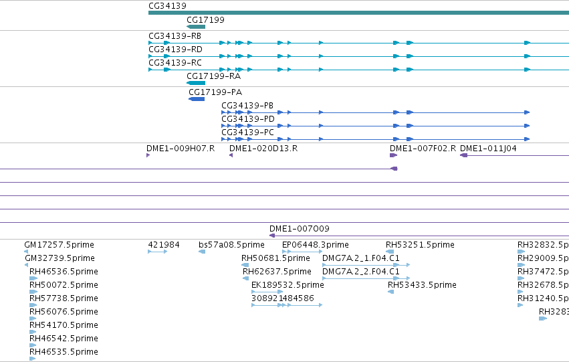Select the CG34139-RB transcript label
Image resolution: width=569 pixels, height=362 pixels.
[x=175, y=36]
